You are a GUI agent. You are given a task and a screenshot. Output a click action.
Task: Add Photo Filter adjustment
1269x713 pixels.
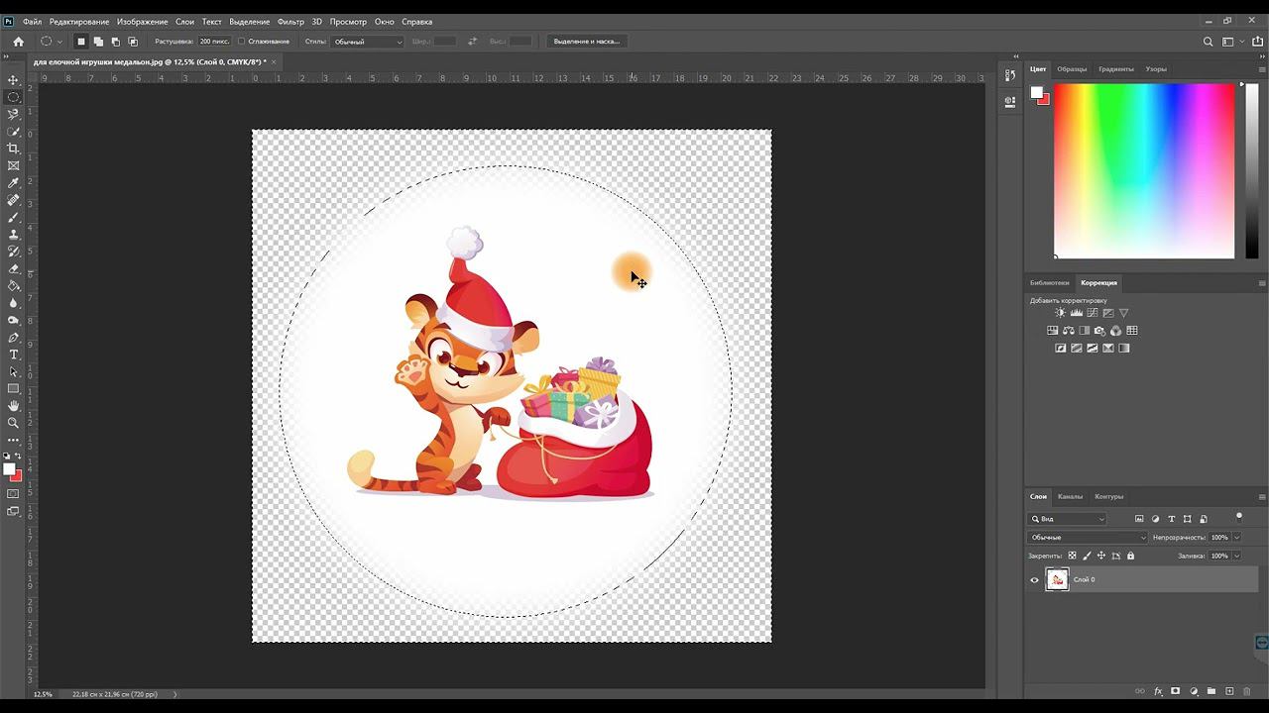click(1100, 331)
